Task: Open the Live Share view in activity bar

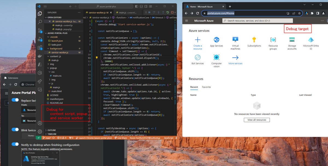Action: point(40,81)
